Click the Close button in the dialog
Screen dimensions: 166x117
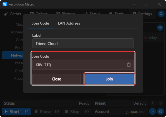click(56, 79)
